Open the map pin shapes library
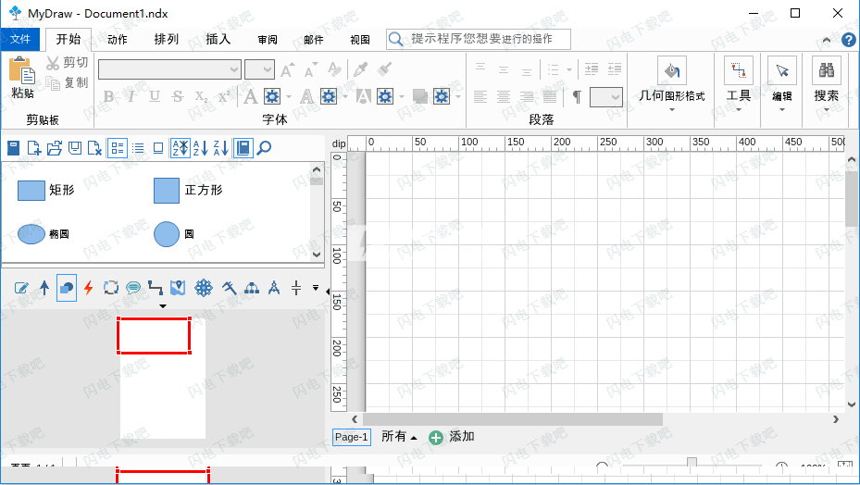The image size is (860, 485). [178, 288]
